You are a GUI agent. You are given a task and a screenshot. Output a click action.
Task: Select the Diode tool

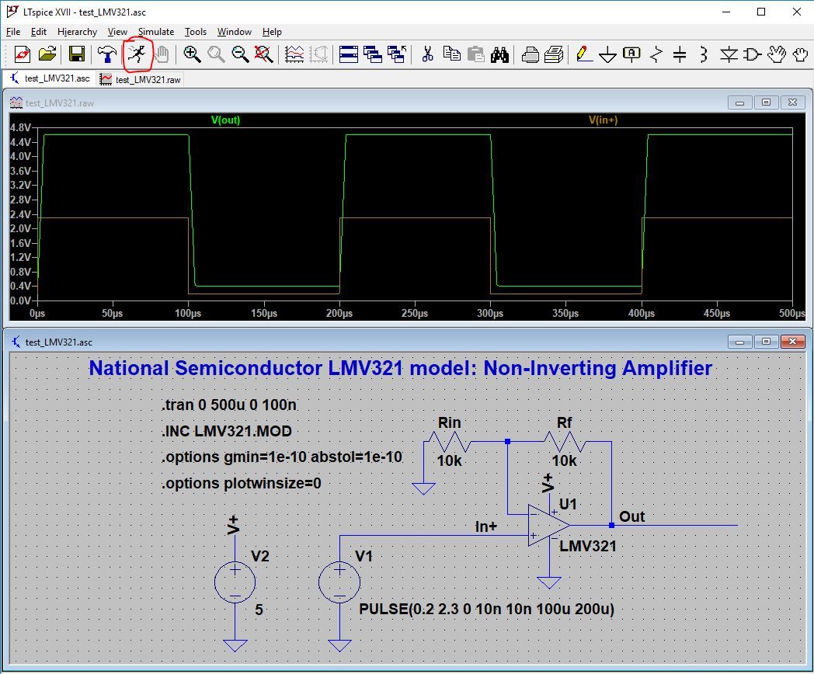tap(729, 54)
